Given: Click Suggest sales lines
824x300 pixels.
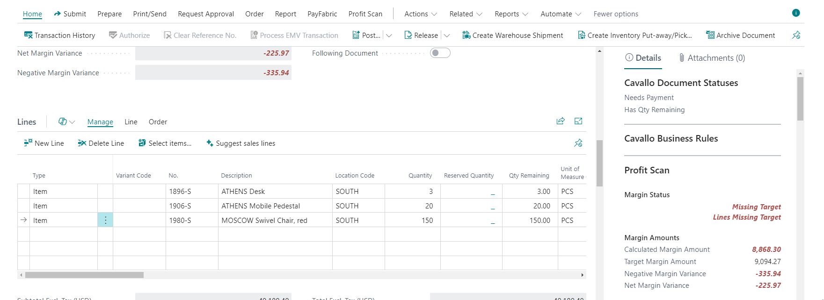Looking at the screenshot, I should point(241,143).
